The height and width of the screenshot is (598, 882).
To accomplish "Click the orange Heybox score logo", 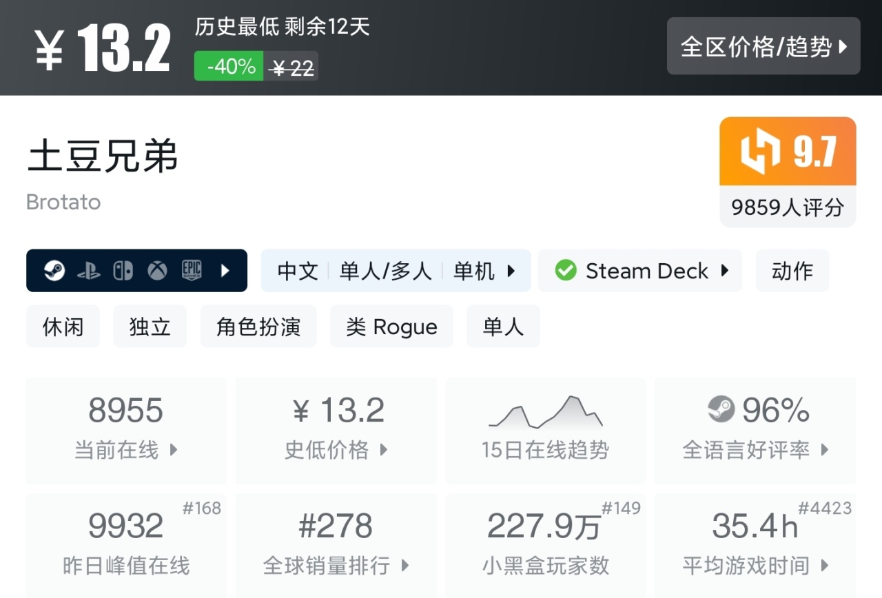I will coord(760,152).
